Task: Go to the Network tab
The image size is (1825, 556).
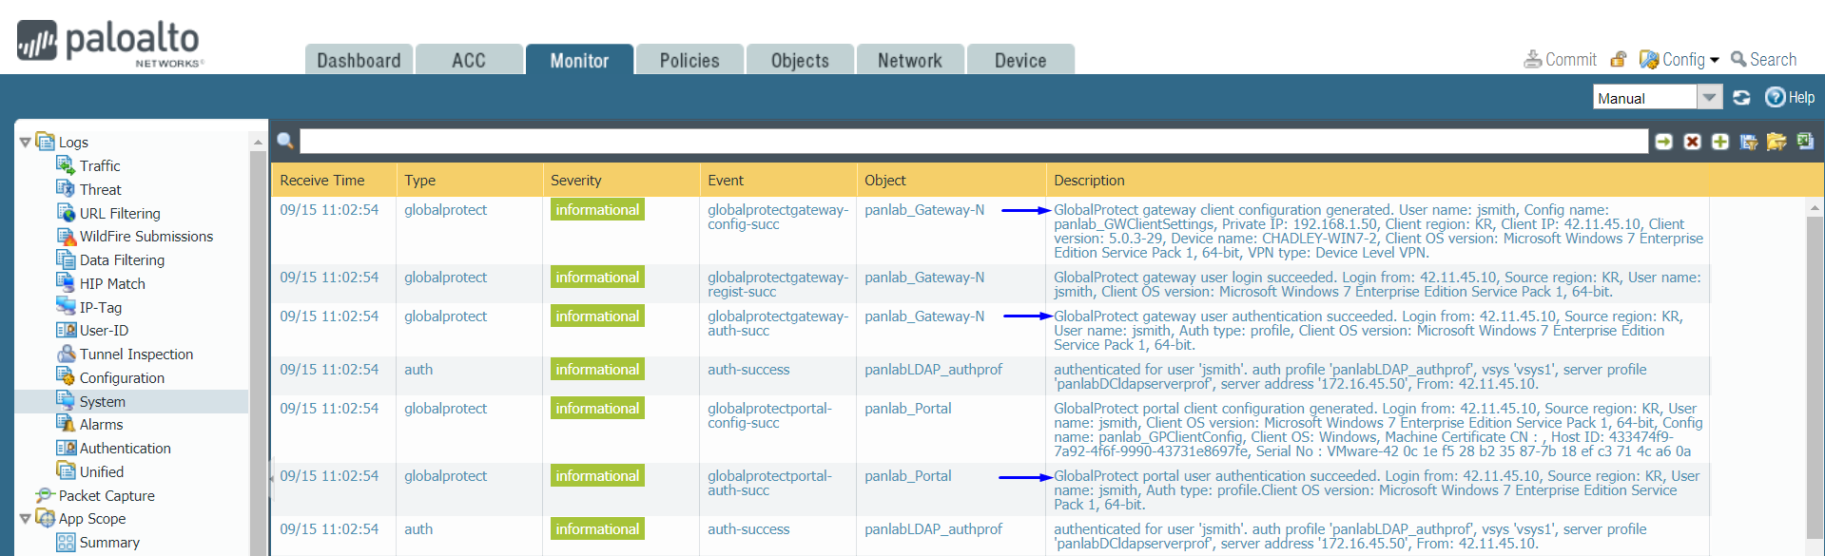Action: point(910,60)
